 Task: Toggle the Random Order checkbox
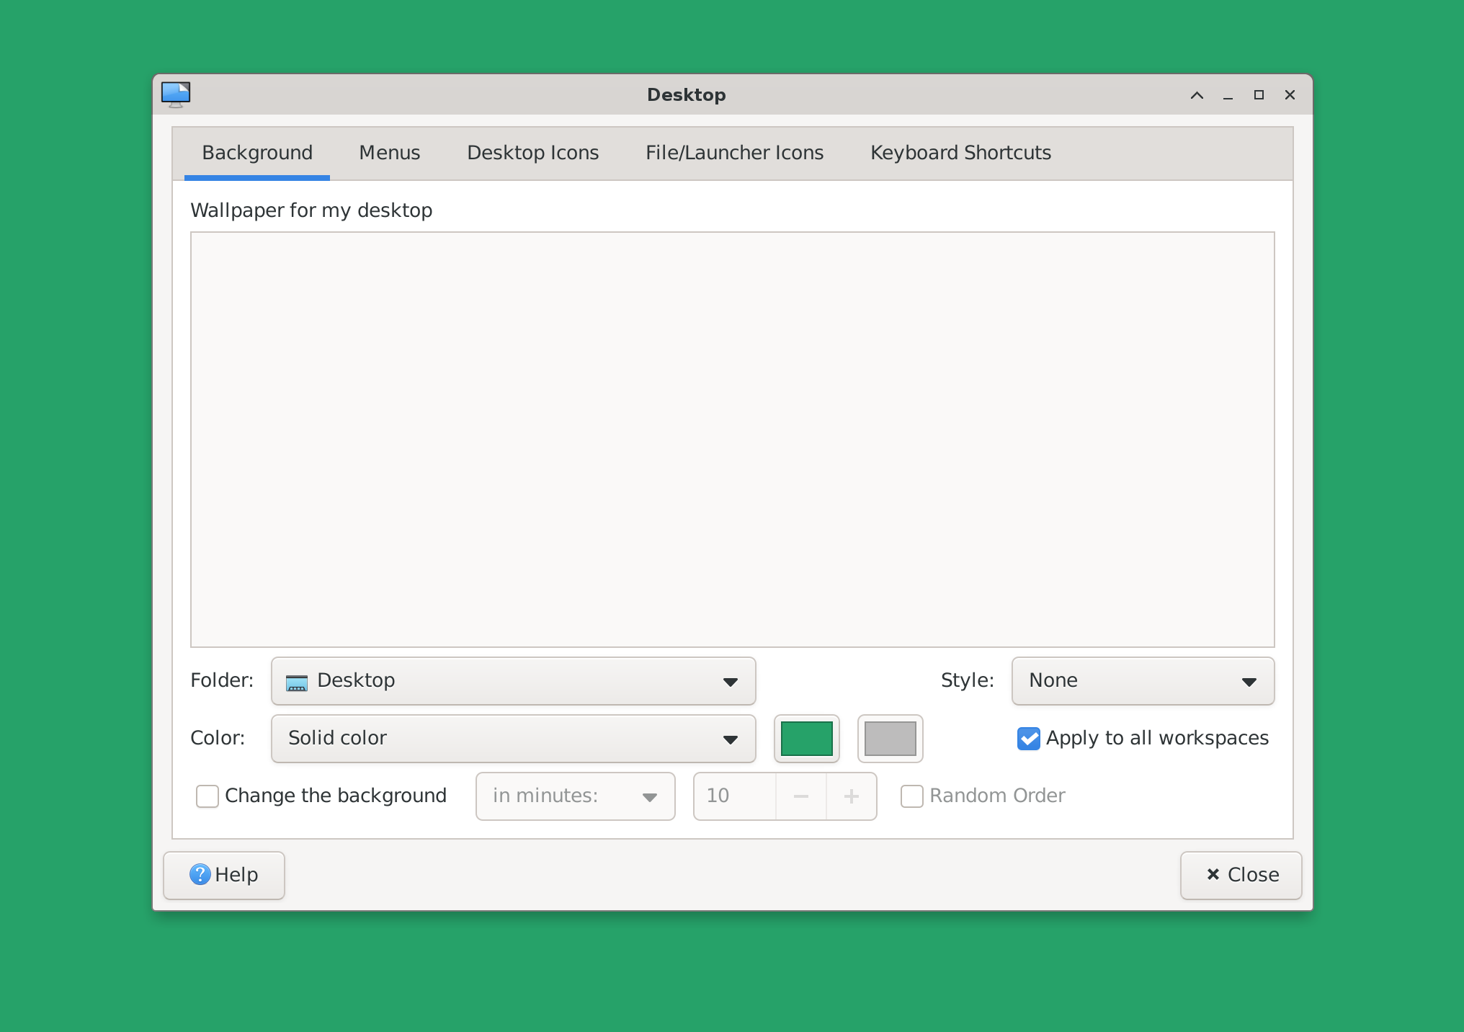point(911,796)
